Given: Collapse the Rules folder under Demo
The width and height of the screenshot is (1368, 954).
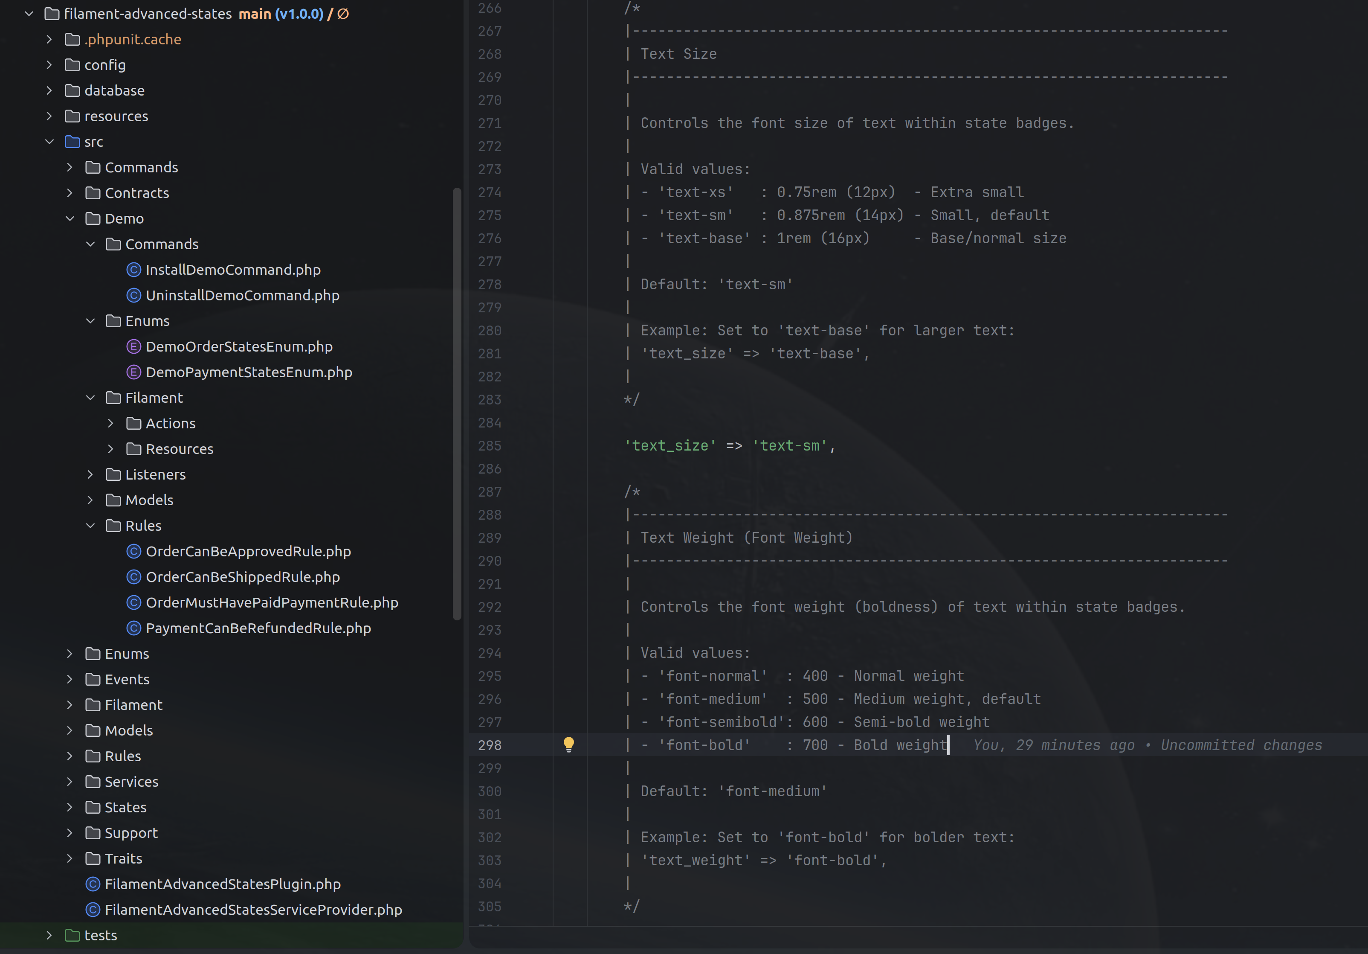Looking at the screenshot, I should 90,525.
